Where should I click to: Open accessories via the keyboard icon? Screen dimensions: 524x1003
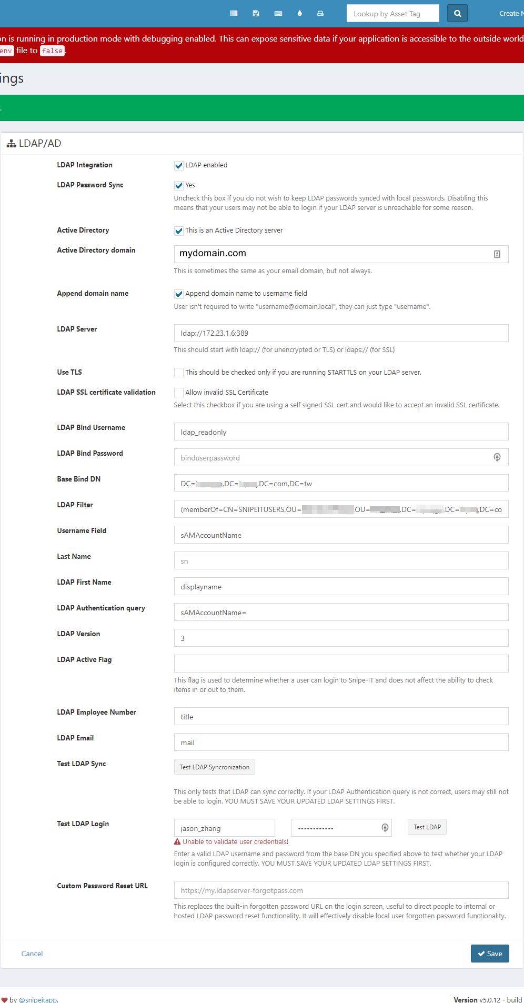pyautogui.click(x=278, y=13)
